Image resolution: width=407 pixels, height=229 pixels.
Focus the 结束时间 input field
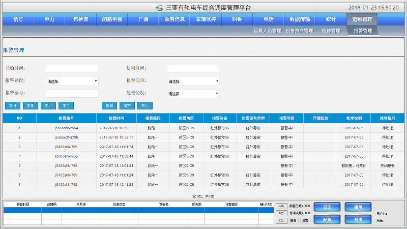[193, 69]
